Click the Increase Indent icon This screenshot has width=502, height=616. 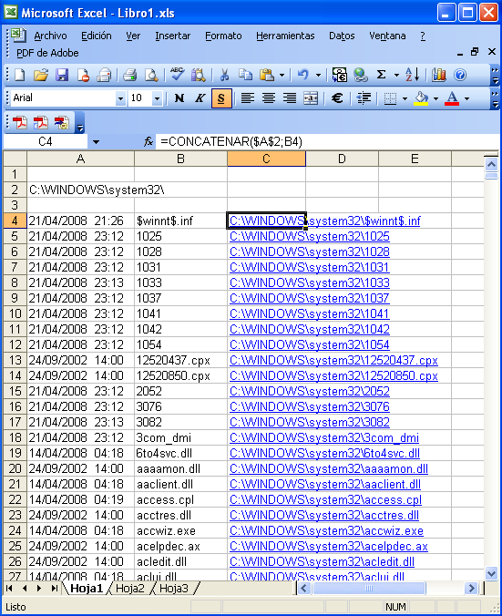[364, 98]
